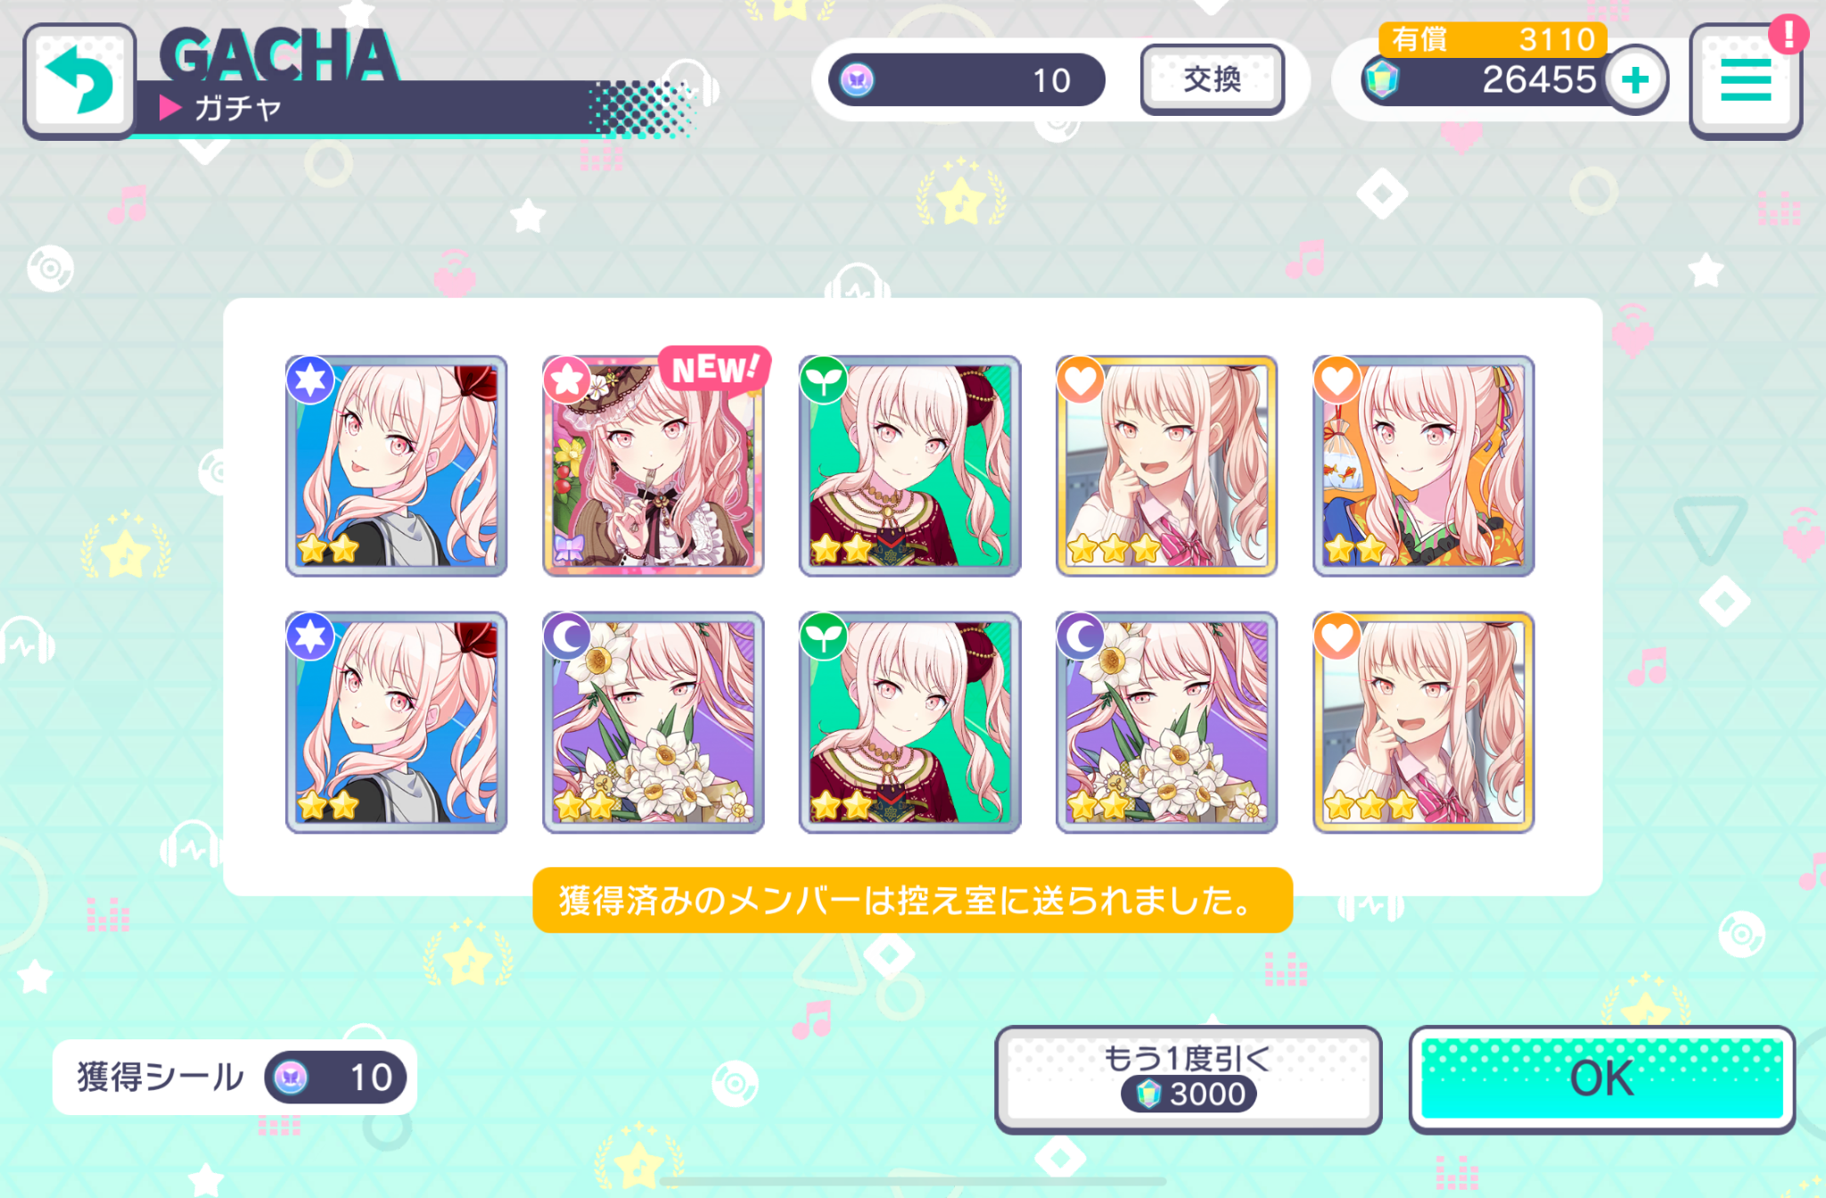Select bottom-row green background two-star card
Viewport: 1826px width, 1198px height.
point(910,722)
